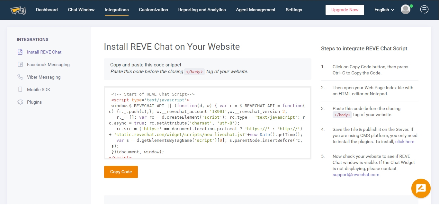The width and height of the screenshot is (439, 205).
Task: Open the Dashboard menu item
Action: [47, 10]
